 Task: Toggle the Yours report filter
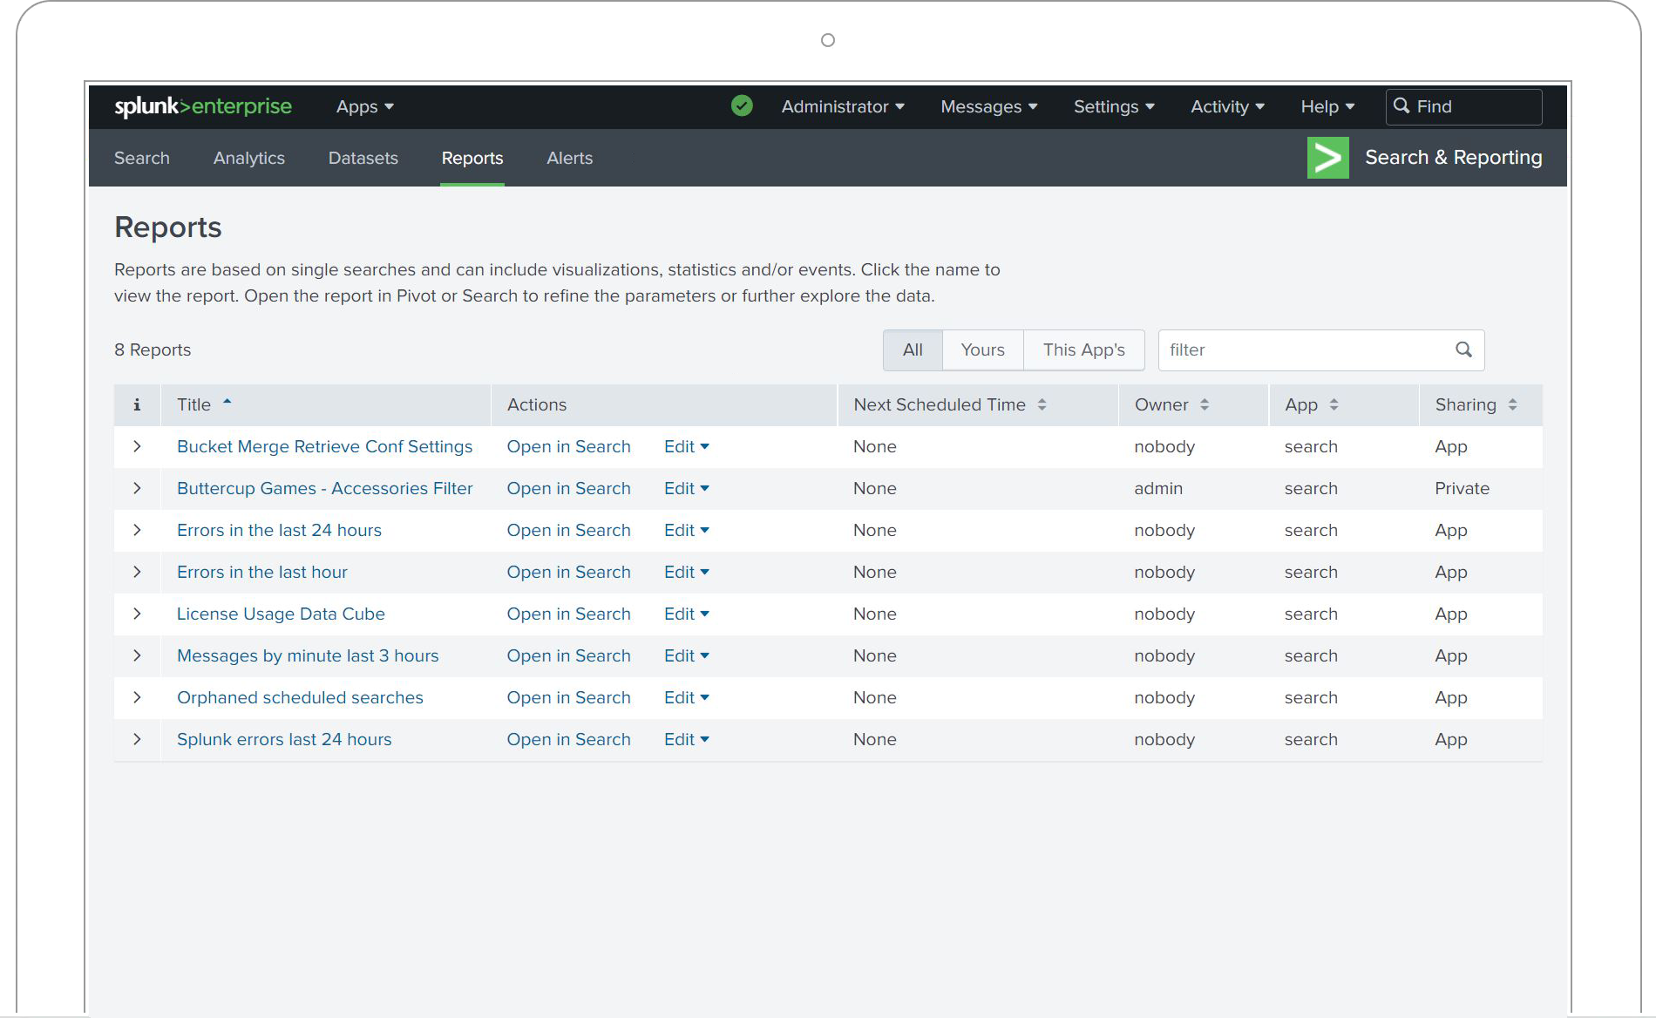click(982, 350)
